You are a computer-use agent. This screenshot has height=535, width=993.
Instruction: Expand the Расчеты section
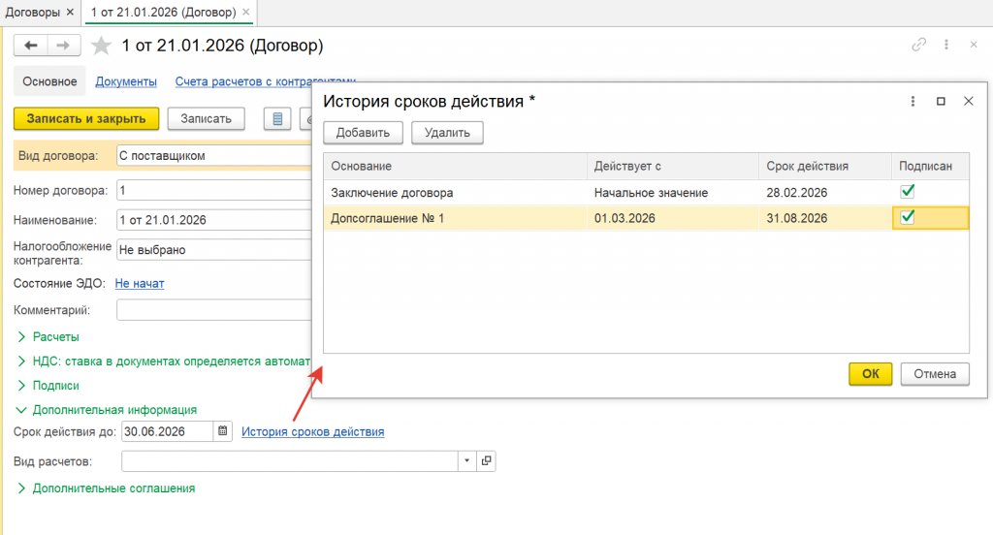(x=55, y=336)
